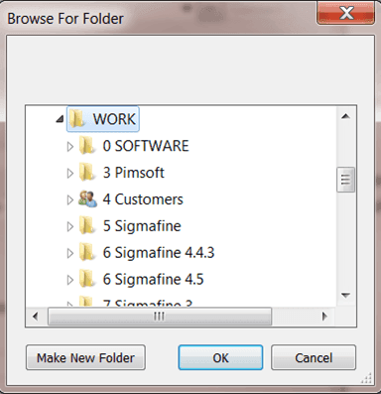Select the 6 Sigmafine 4.5 folder name
The height and width of the screenshot is (394, 381).
click(153, 280)
